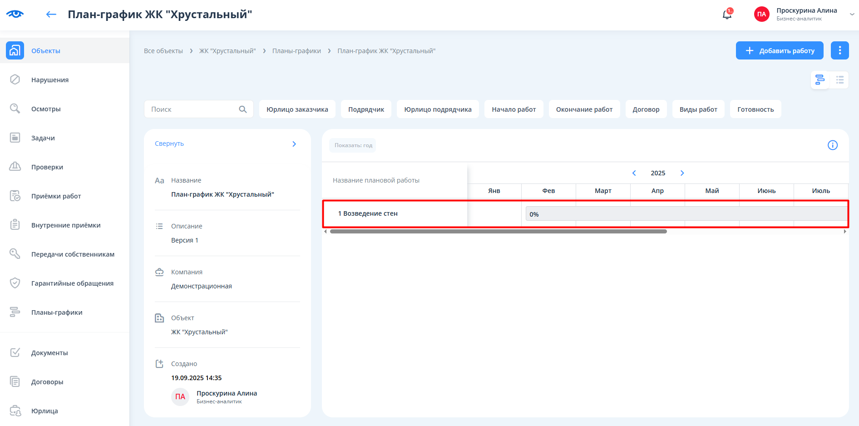This screenshot has width=859, height=426.
Task: Open the Готовность filter dropdown
Action: pos(755,109)
